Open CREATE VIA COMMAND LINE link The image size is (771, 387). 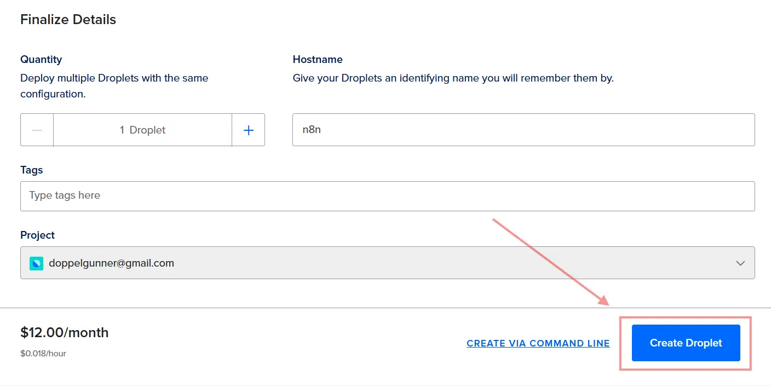point(538,343)
